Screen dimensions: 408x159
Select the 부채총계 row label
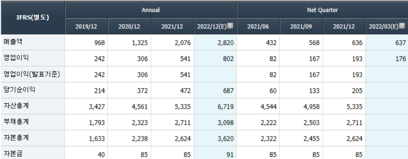(x=16, y=122)
